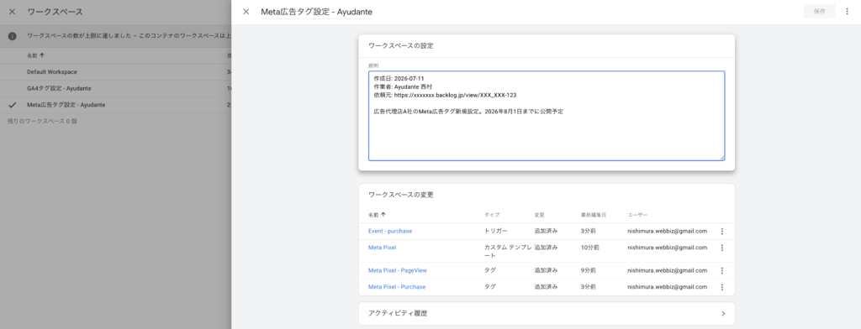Open the row menu for Event - purchase
The image size is (861, 329).
[722, 232]
